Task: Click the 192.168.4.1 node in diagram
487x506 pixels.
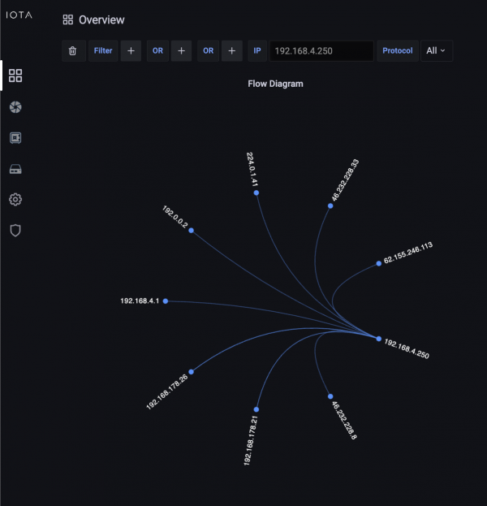Action: click(166, 301)
